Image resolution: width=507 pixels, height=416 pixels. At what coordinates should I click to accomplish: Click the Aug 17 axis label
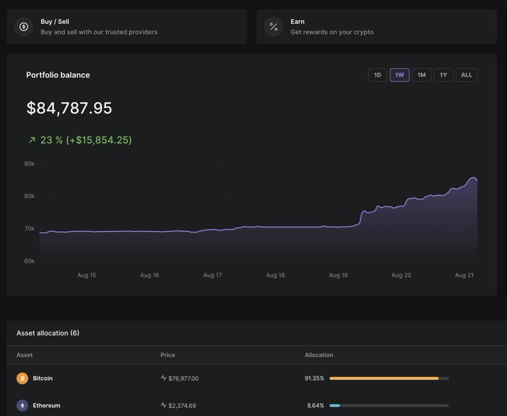click(213, 275)
